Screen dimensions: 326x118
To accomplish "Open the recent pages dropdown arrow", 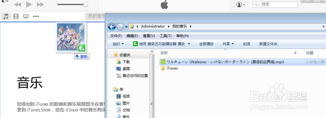I will [126, 27].
